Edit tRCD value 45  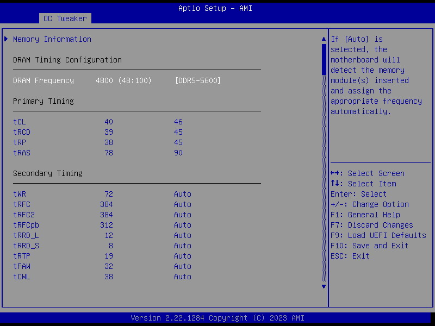[178, 132]
